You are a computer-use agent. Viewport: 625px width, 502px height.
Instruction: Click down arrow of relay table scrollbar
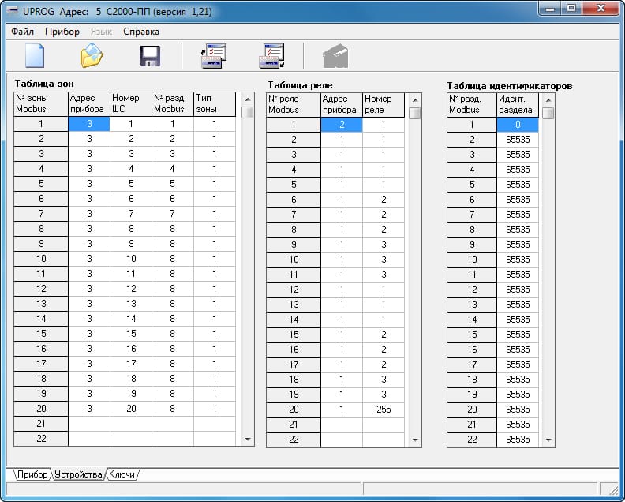coord(415,440)
